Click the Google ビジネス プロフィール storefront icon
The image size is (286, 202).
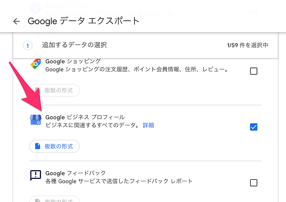[x=36, y=120]
